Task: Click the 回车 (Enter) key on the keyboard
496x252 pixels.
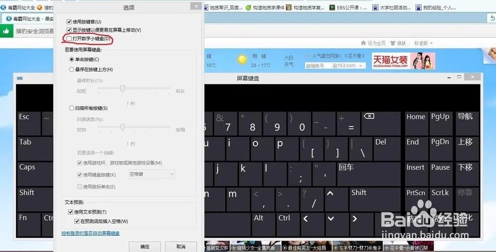Action: pyautogui.click(x=369, y=174)
